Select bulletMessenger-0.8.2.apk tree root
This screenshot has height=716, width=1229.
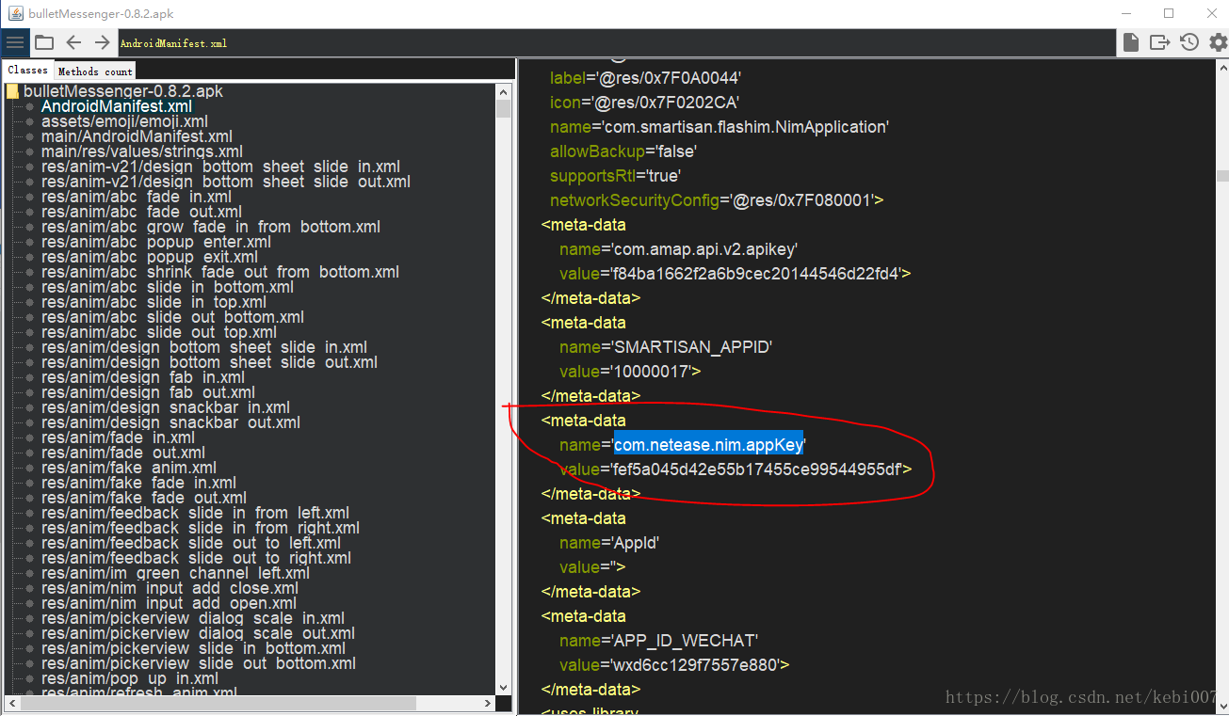[x=123, y=92]
